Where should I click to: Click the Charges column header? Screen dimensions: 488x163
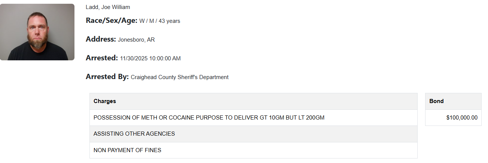coord(105,101)
